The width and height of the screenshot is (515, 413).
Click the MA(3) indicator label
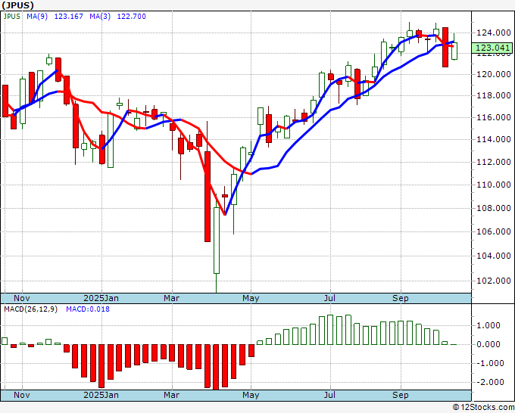100,17
